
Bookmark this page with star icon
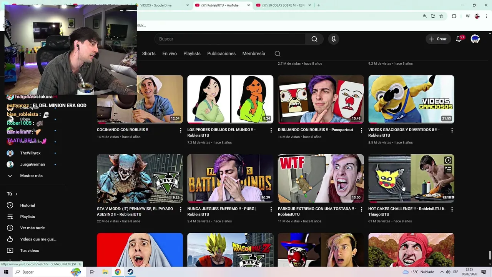[x=441, y=16]
